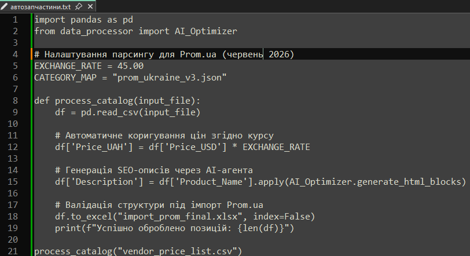
Task: Click the pencil icon on the автозапчастини.txt tab
Action: (x=4, y=6)
